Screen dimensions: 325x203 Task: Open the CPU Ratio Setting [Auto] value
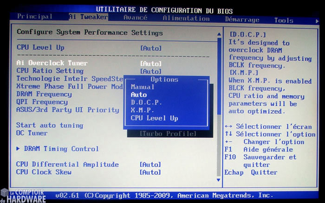pos(151,71)
